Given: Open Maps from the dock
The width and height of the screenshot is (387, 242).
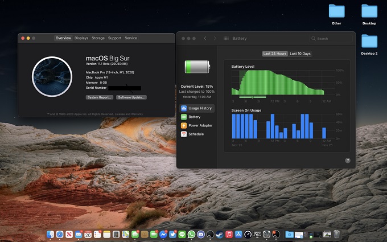Looking at the screenshot, I should pos(125,234).
